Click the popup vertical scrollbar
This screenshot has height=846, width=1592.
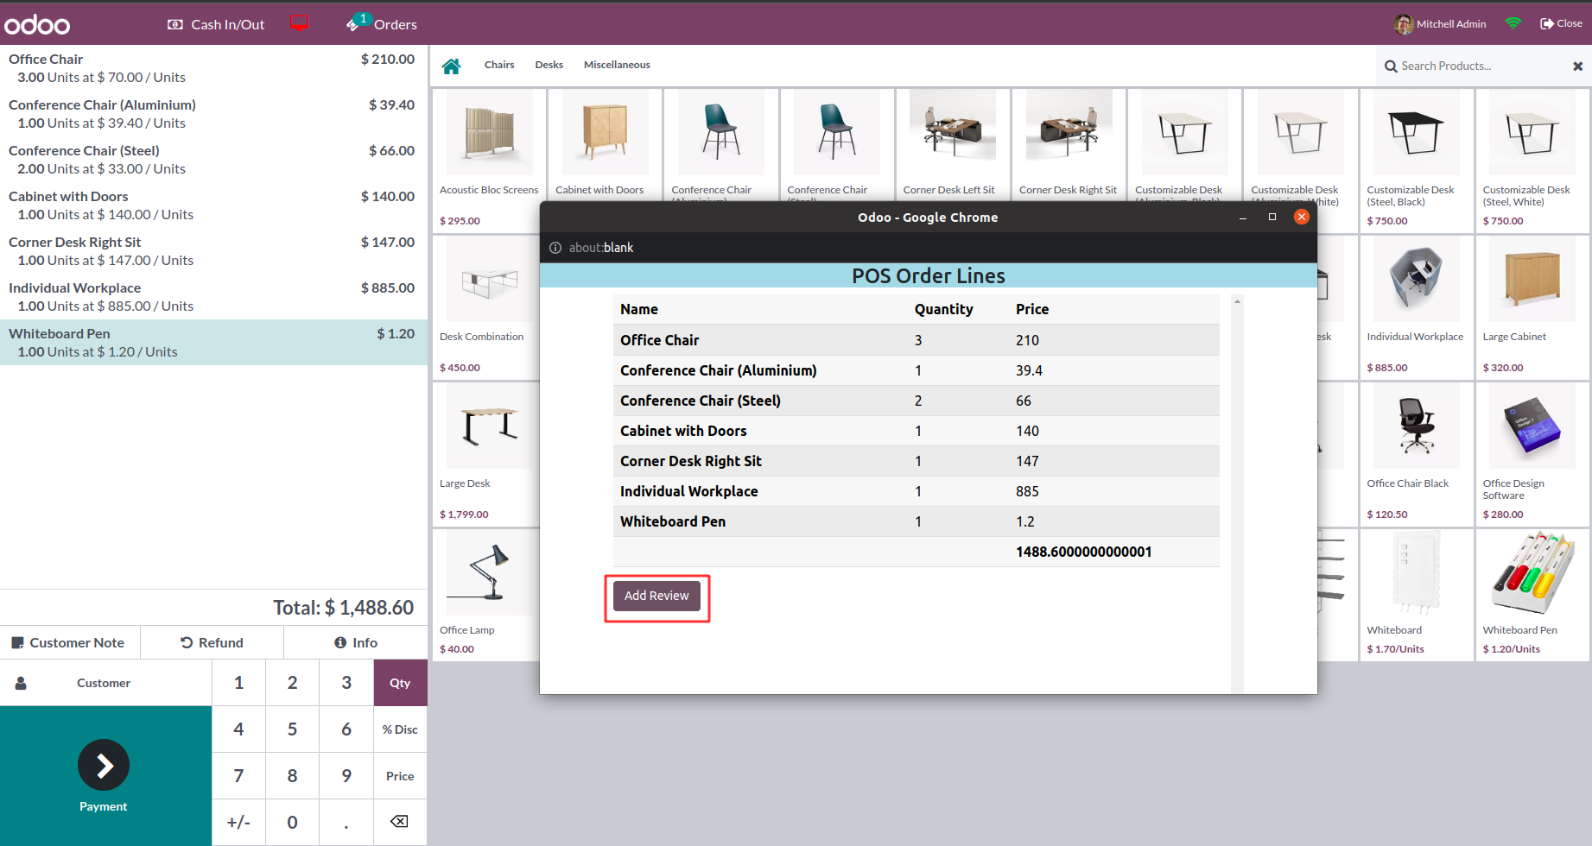(1237, 492)
